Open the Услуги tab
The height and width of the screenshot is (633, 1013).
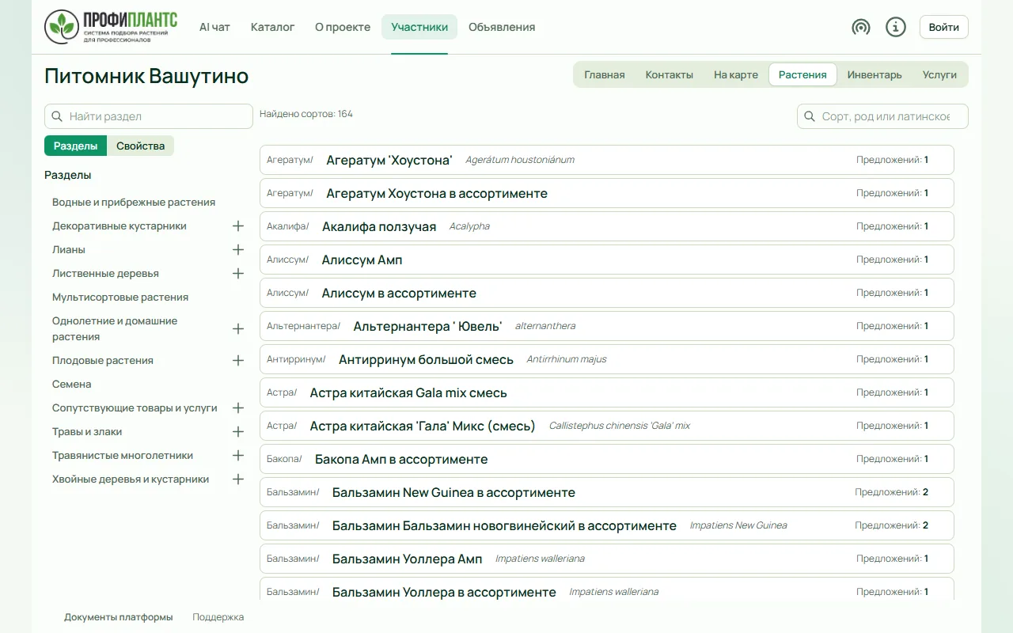click(x=939, y=74)
